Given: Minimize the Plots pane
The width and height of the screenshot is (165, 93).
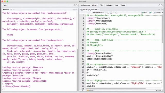Looking at the screenshot, I should coord(74,5).
